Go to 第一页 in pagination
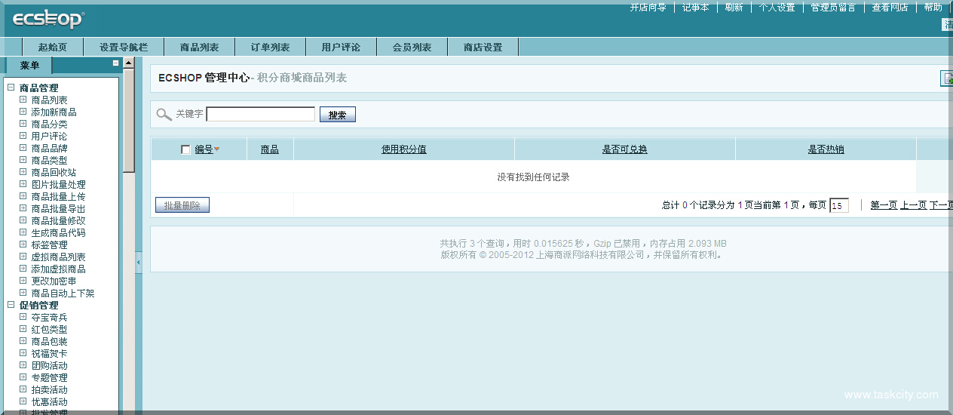Screen dimensions: 953x415 (884, 205)
